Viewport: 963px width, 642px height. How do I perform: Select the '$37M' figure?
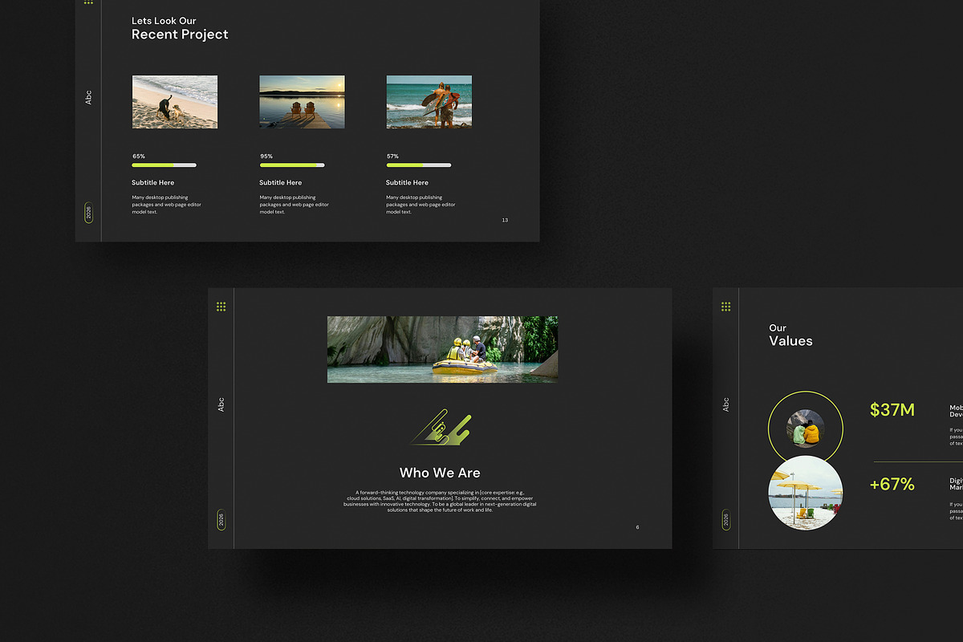(892, 410)
